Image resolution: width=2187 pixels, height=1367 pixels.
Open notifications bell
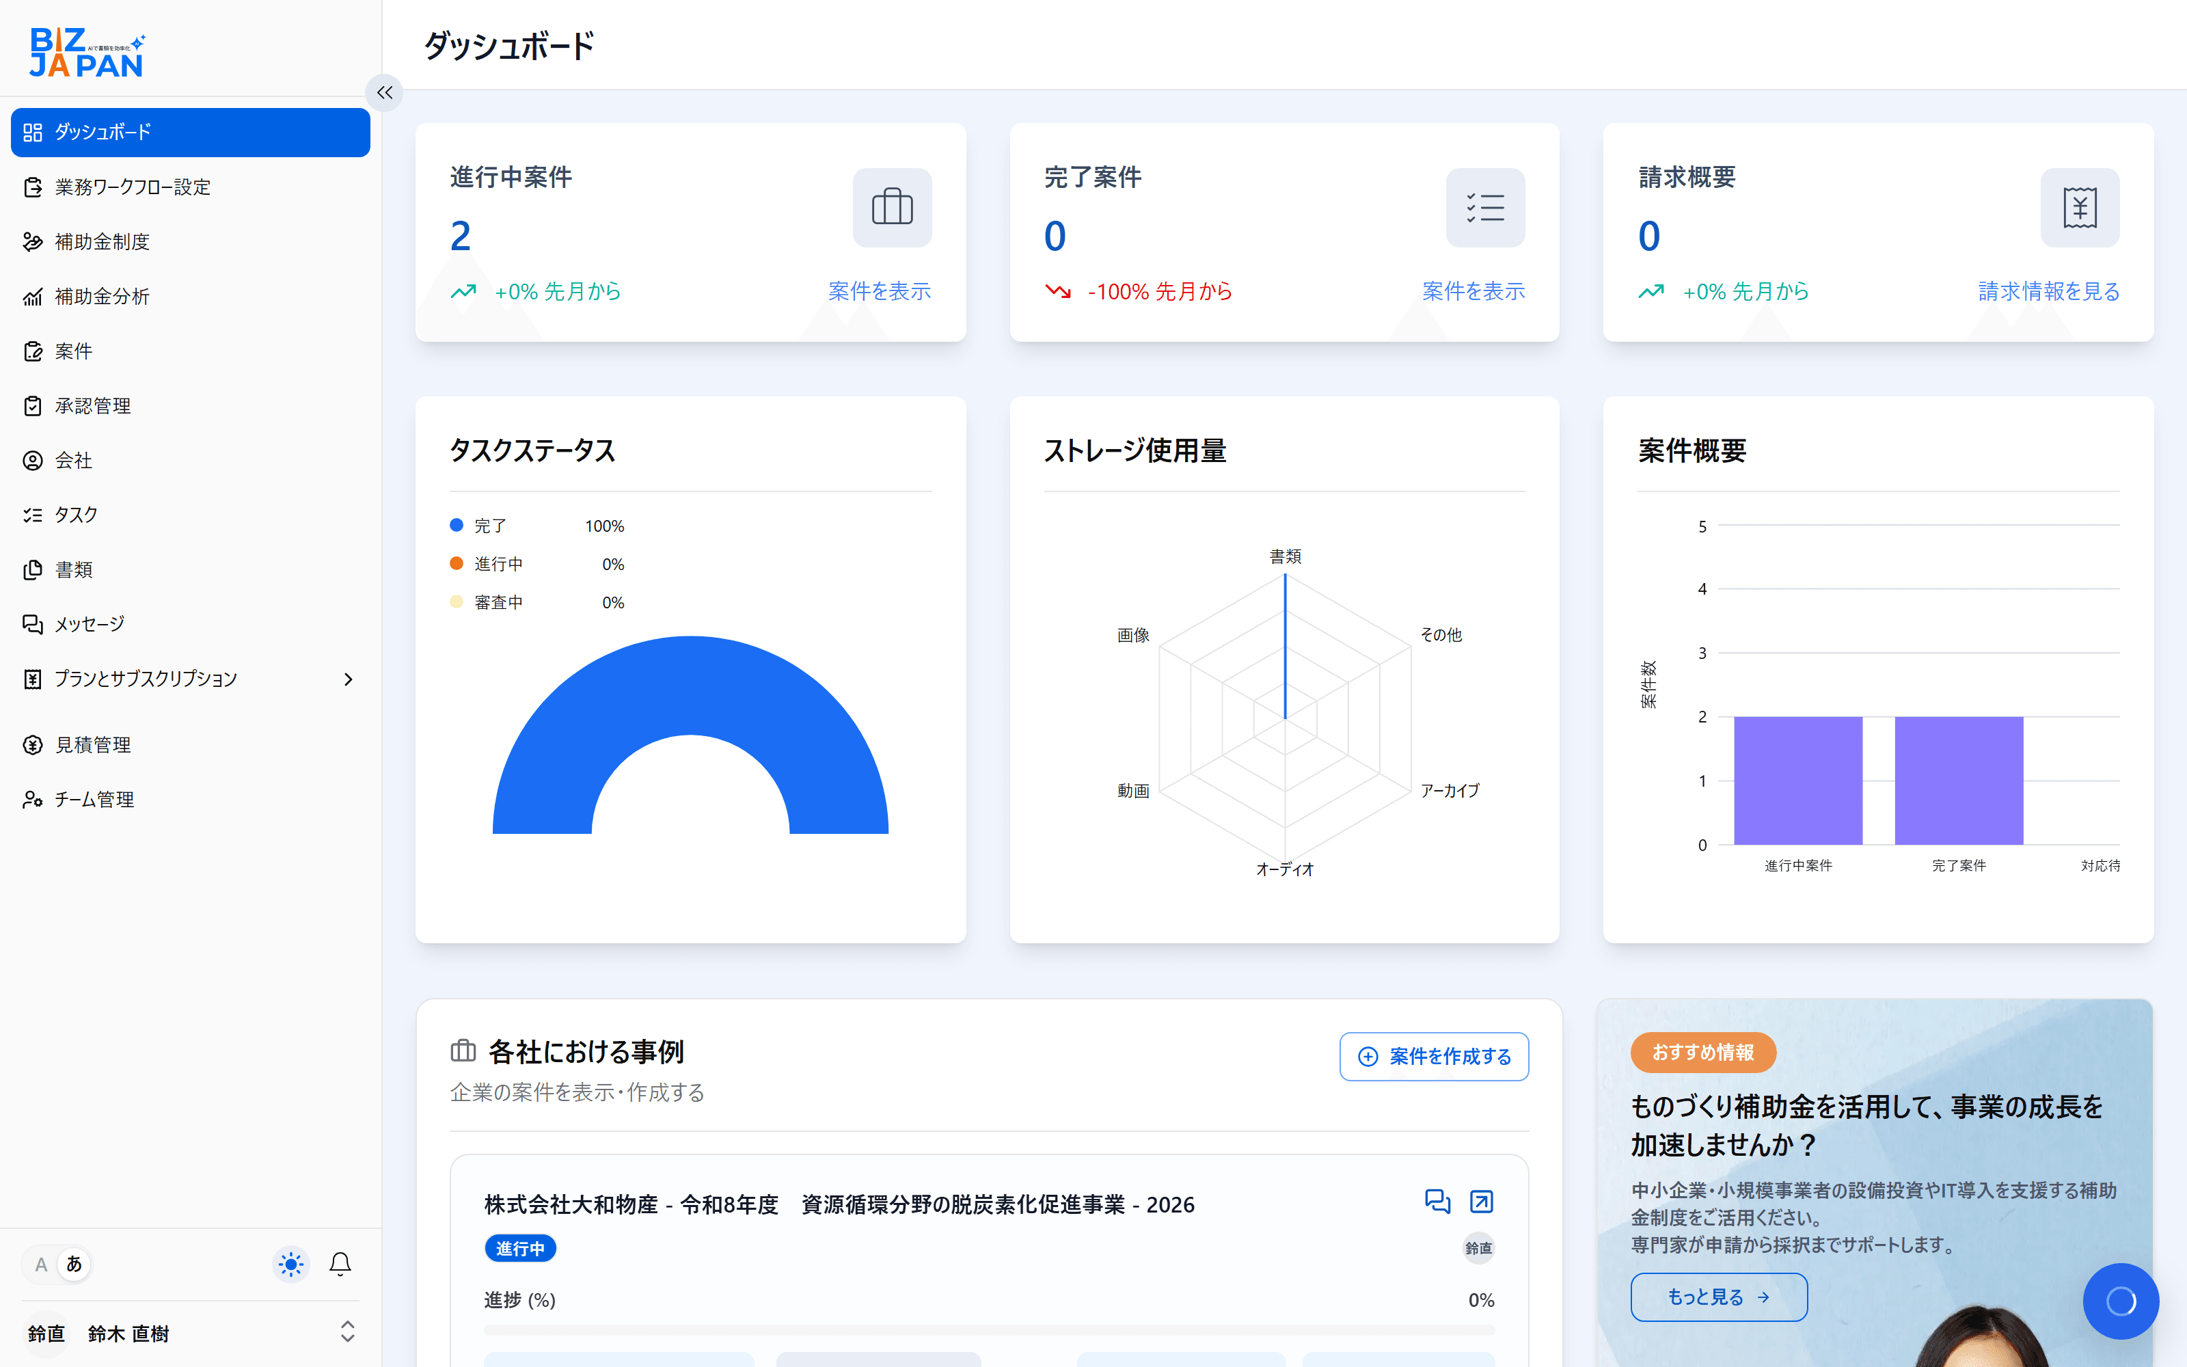[340, 1264]
